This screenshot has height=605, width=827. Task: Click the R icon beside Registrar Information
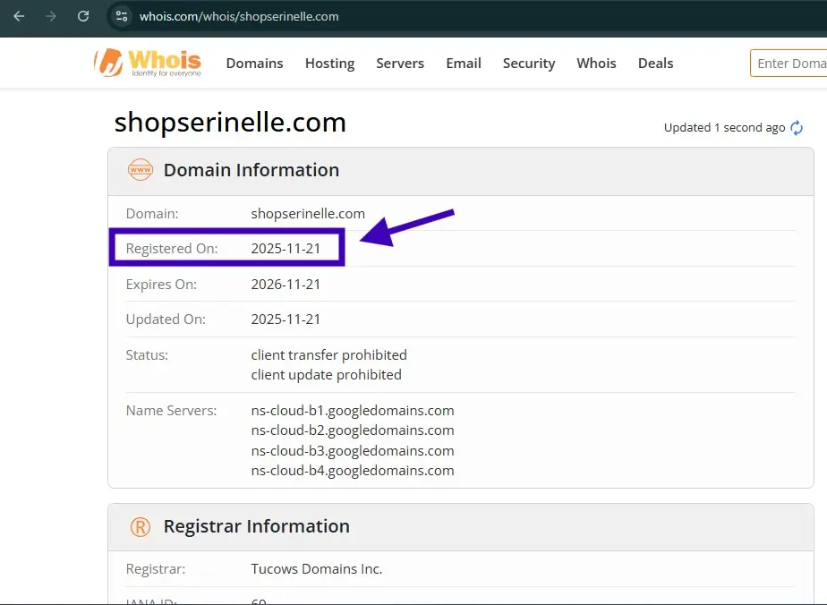click(x=141, y=526)
